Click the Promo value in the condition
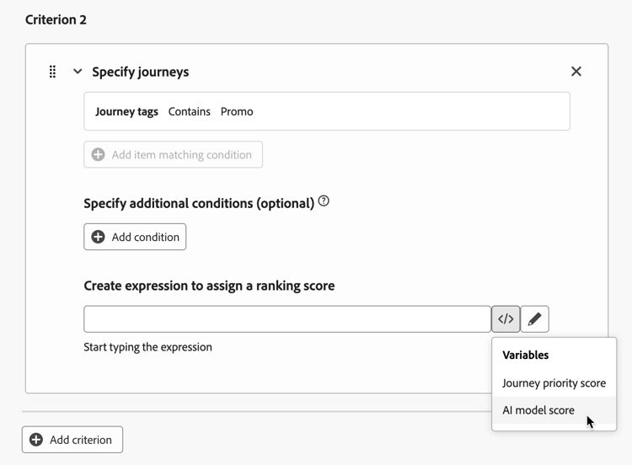The height and width of the screenshot is (465, 632). 237,111
